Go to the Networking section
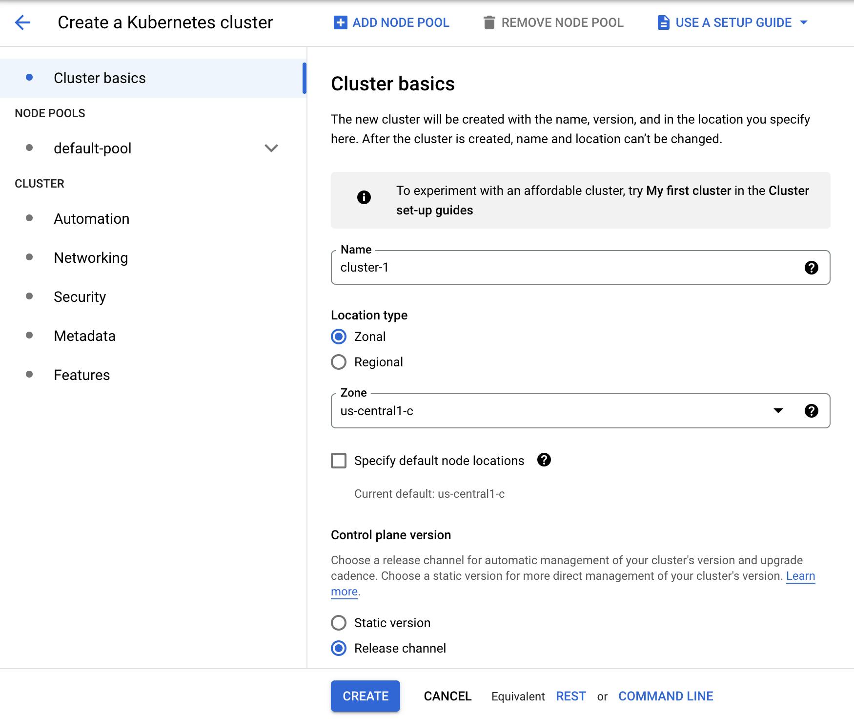 pos(91,258)
